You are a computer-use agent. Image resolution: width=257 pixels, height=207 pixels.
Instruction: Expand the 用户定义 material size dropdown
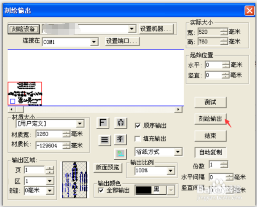[x=80, y=124]
